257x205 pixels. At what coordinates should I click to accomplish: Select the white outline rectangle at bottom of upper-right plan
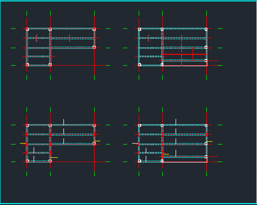pos(185,63)
